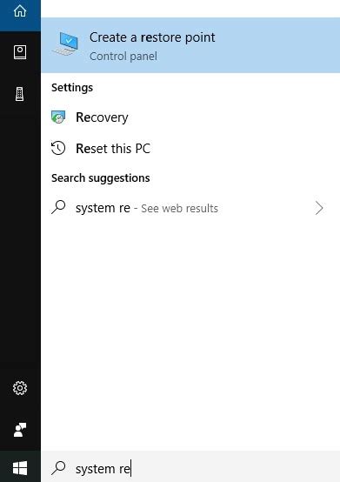Select the Reset this PC clock icon

tap(58, 148)
